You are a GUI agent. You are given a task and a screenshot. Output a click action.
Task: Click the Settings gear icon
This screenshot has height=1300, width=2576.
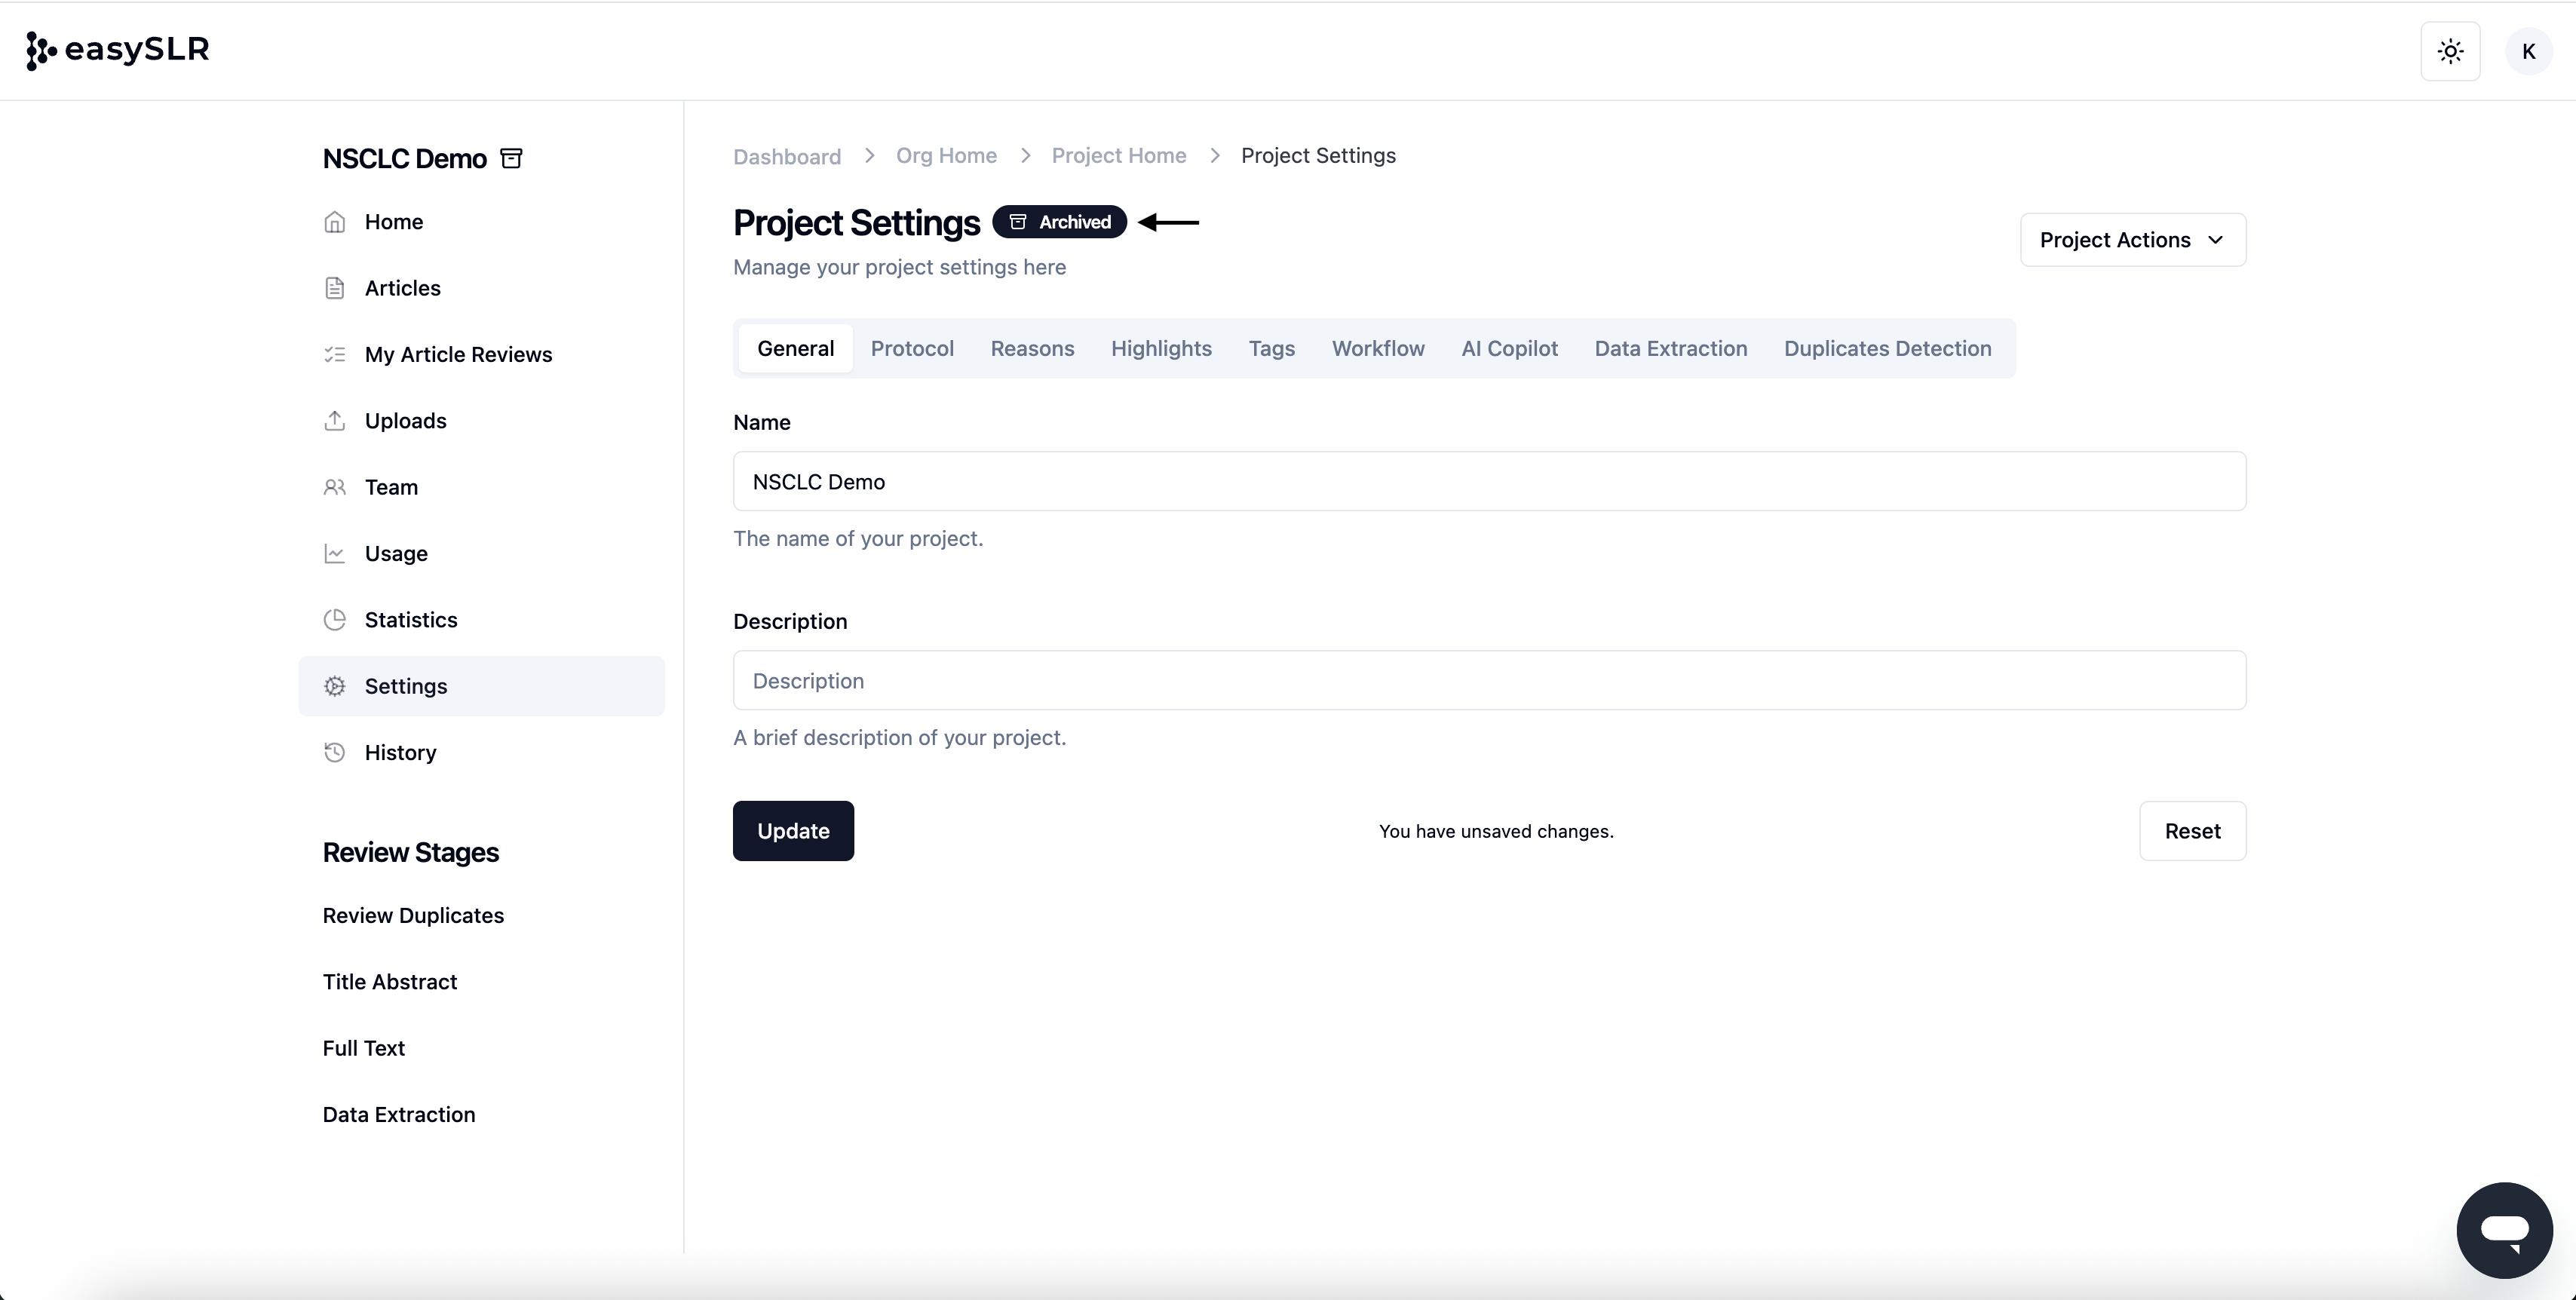coord(335,686)
